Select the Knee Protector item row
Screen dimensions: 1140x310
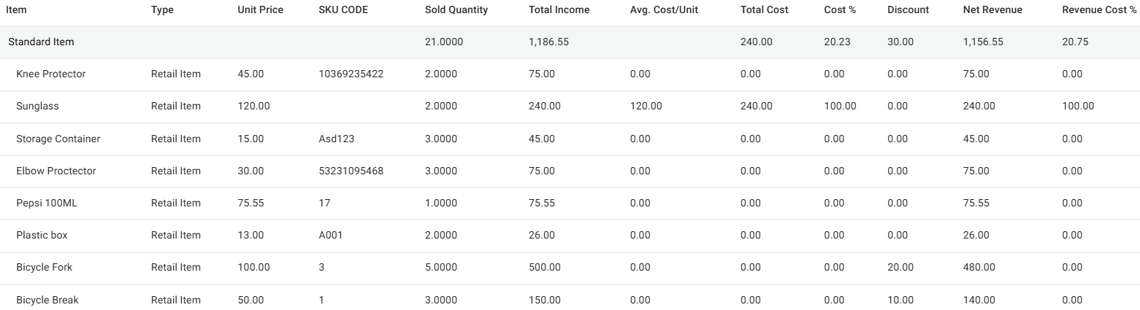(50, 74)
